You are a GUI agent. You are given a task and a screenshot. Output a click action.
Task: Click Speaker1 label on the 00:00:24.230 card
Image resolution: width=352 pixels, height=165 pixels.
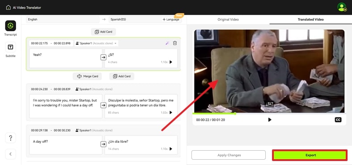(x=94, y=89)
